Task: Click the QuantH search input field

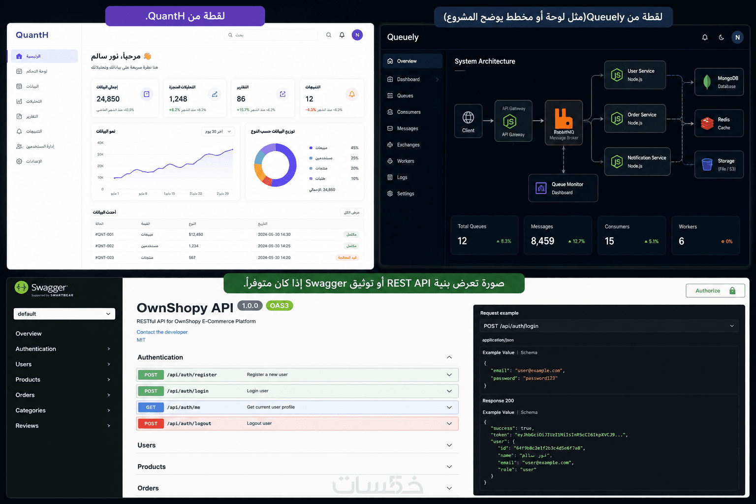Action: click(271, 35)
